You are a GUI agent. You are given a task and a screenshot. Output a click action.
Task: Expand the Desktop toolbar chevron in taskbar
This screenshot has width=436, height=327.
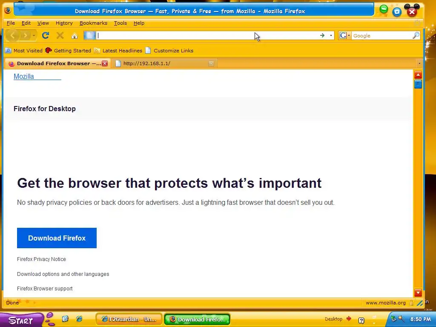point(349,319)
